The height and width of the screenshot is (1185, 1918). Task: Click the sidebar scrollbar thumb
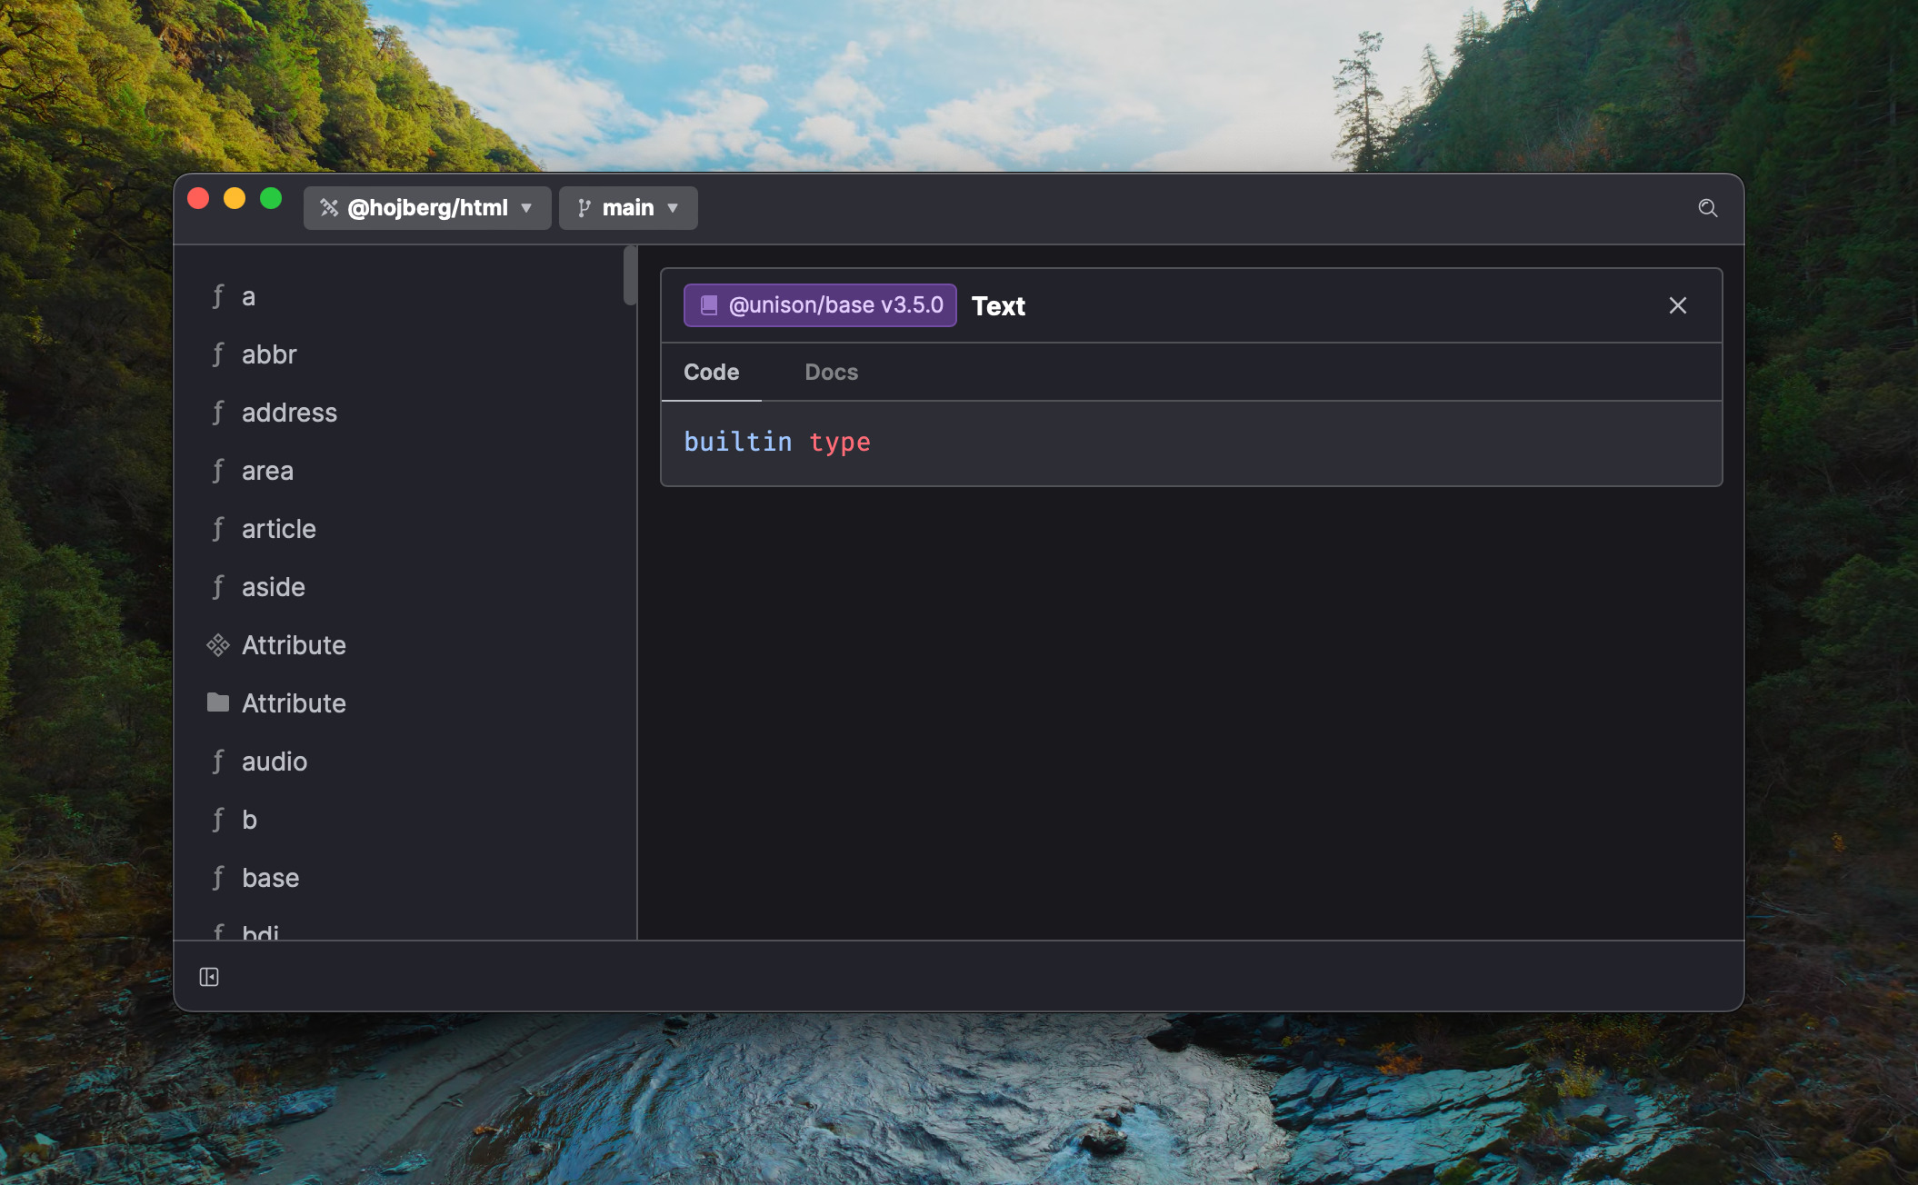pyautogui.click(x=630, y=275)
